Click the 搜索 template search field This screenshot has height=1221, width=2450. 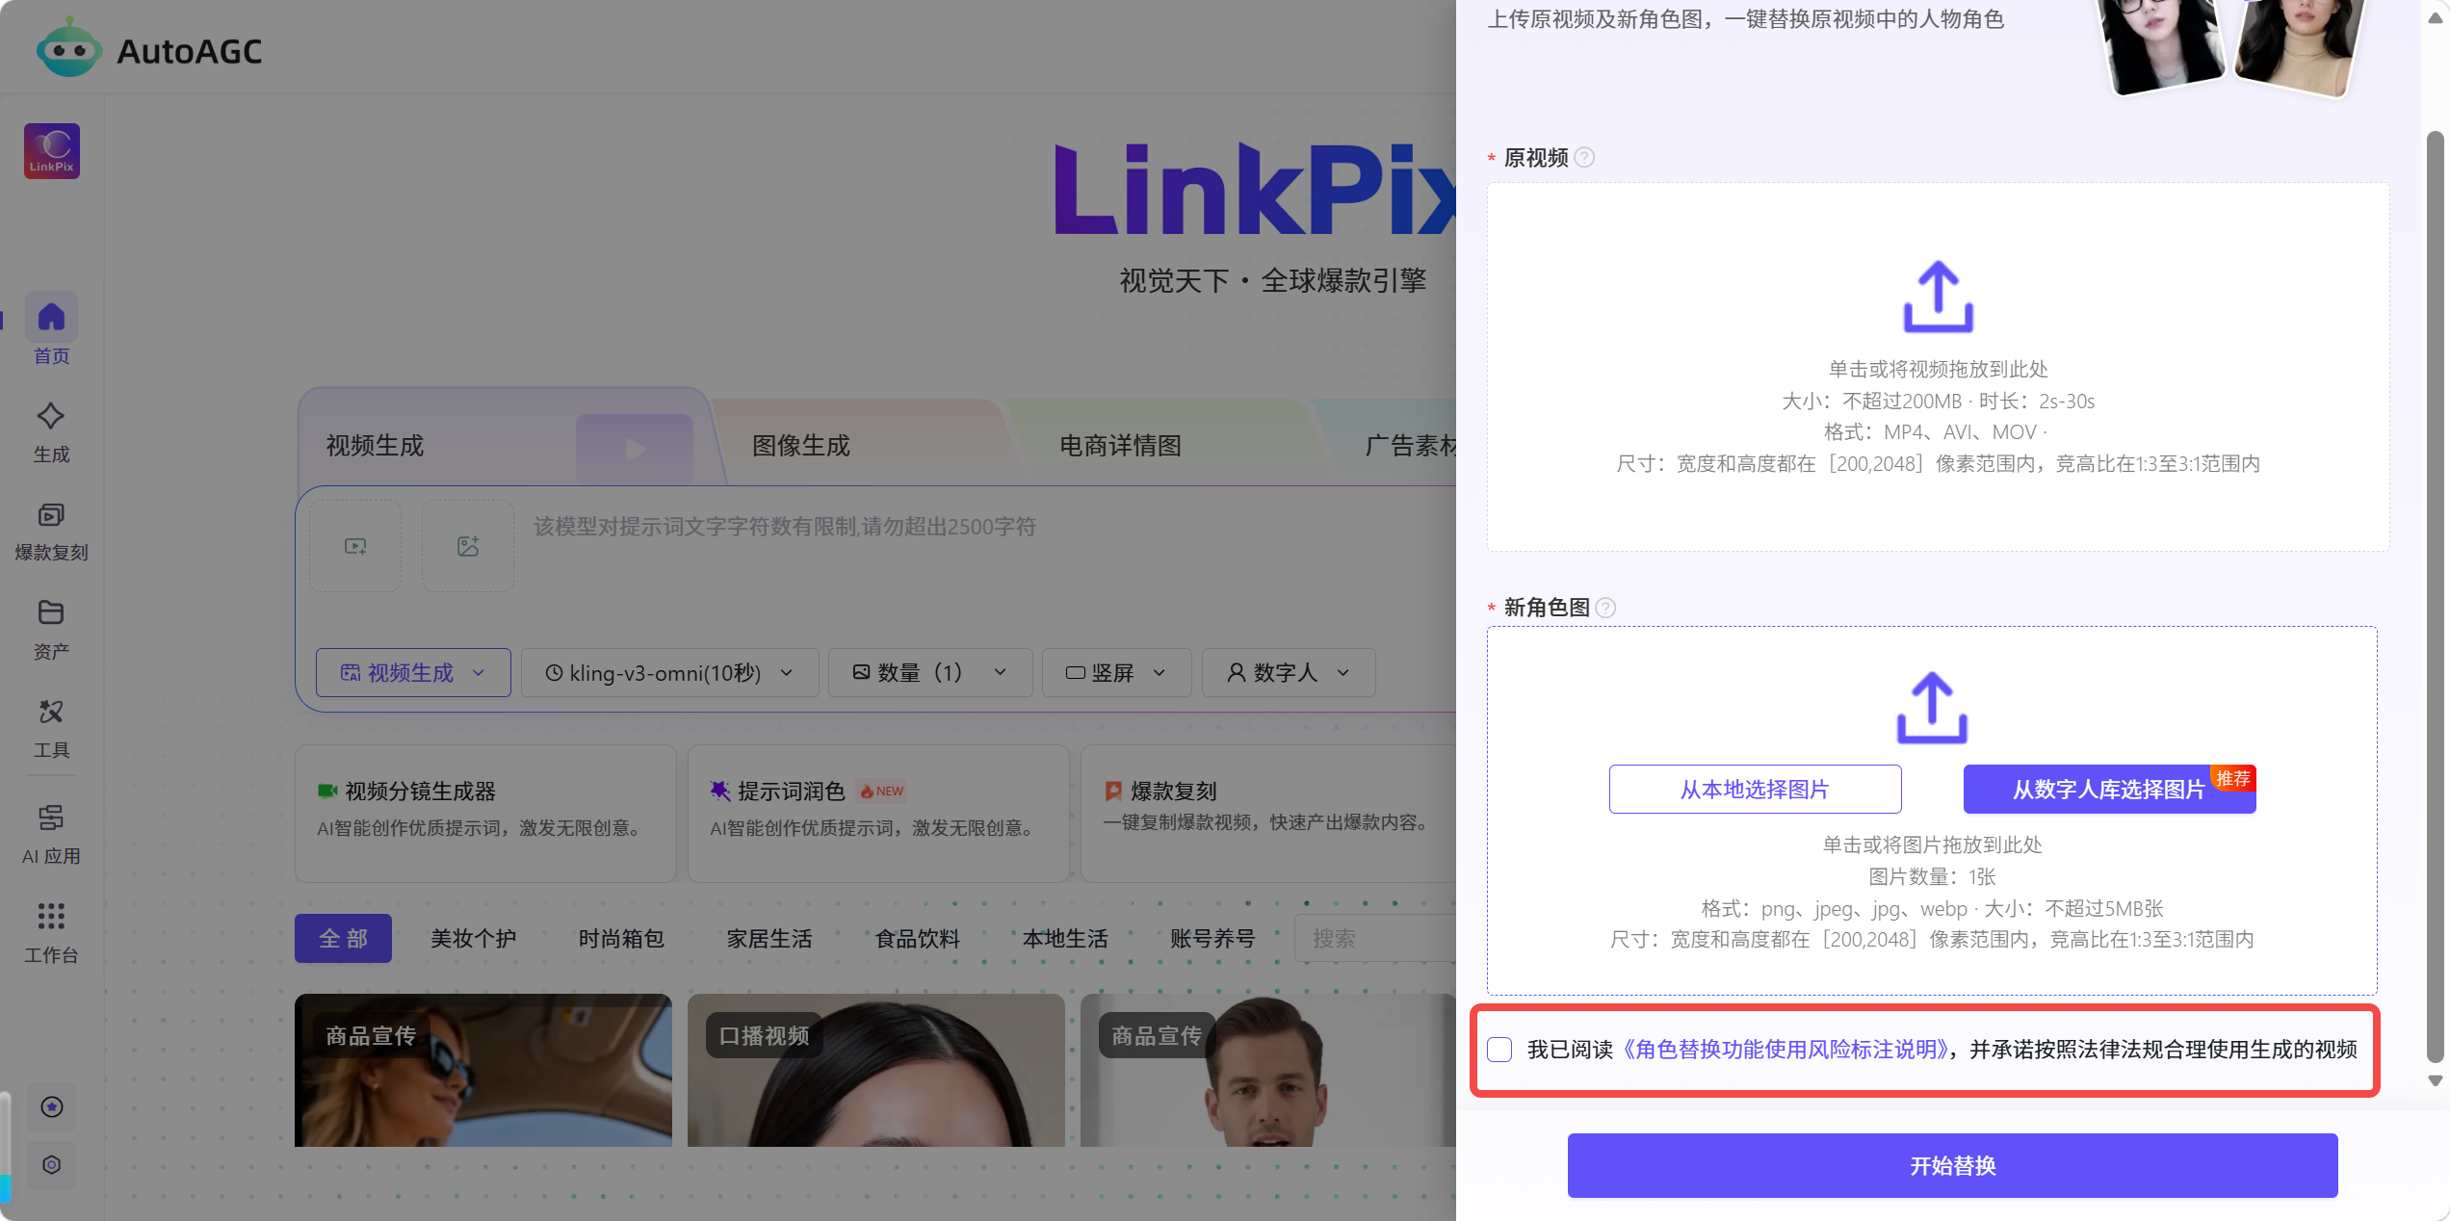(1375, 938)
